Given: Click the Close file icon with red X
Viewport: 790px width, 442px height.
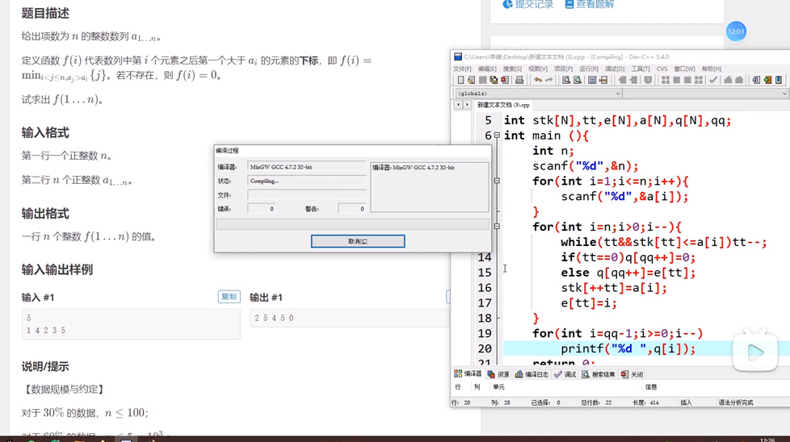Looking at the screenshot, I should click(504, 80).
